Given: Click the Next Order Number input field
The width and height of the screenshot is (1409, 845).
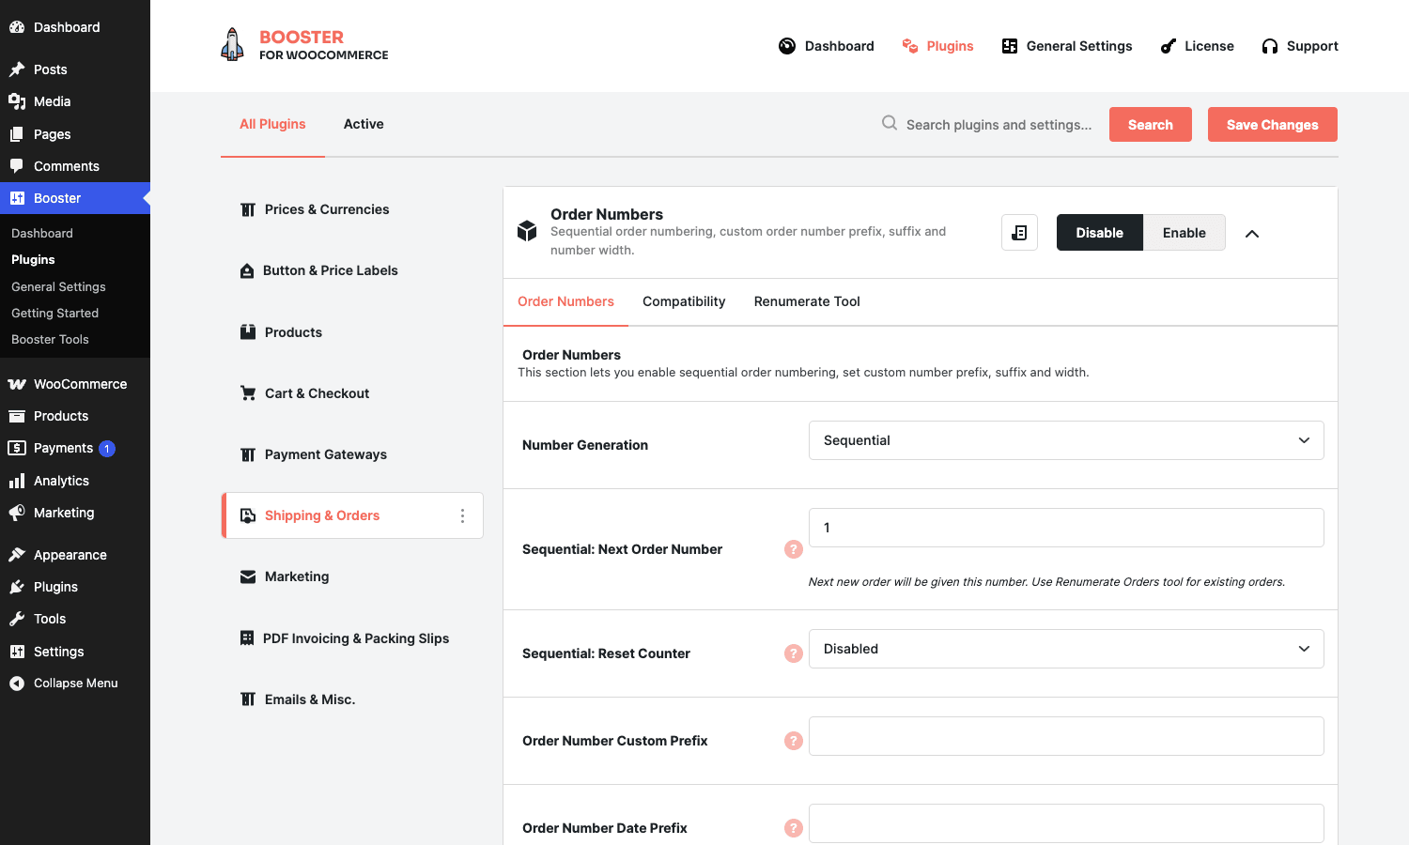Looking at the screenshot, I should (x=1066, y=528).
